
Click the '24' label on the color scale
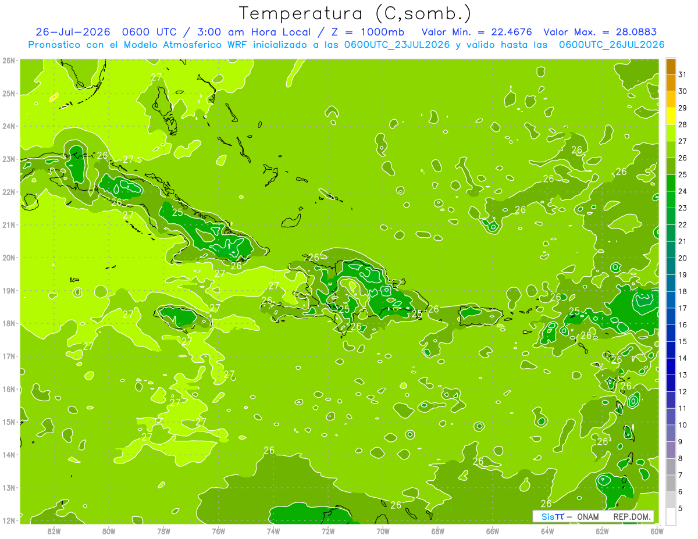[683, 191]
